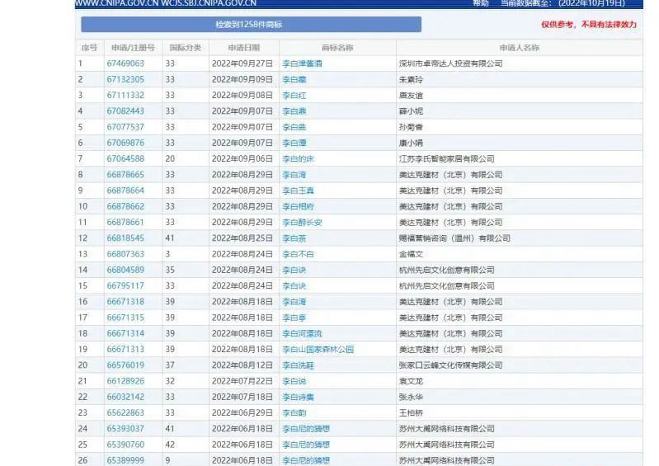This screenshot has height=466, width=659.
Task: Click the 申请/注册号 column header
Action: [x=133, y=48]
